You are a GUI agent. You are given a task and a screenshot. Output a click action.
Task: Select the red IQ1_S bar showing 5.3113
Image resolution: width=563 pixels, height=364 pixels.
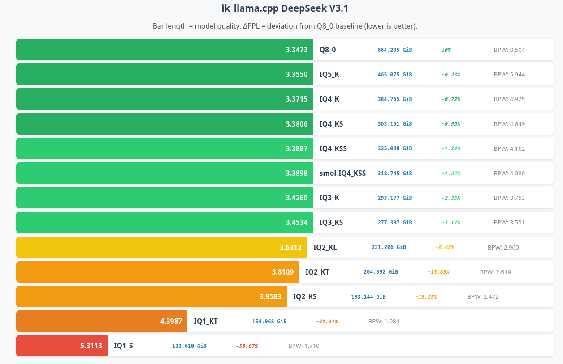(61, 346)
